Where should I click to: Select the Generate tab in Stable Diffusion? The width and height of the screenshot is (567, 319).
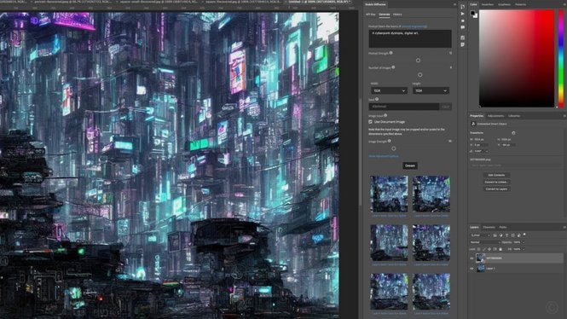coord(384,14)
